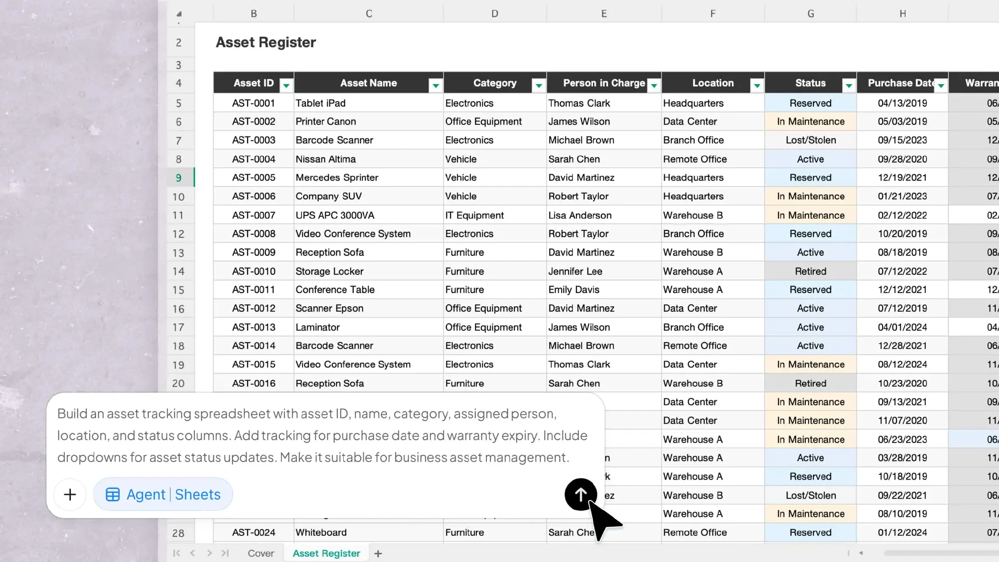Click the select-all corner triangle
The width and height of the screenshot is (999, 562).
(179, 14)
